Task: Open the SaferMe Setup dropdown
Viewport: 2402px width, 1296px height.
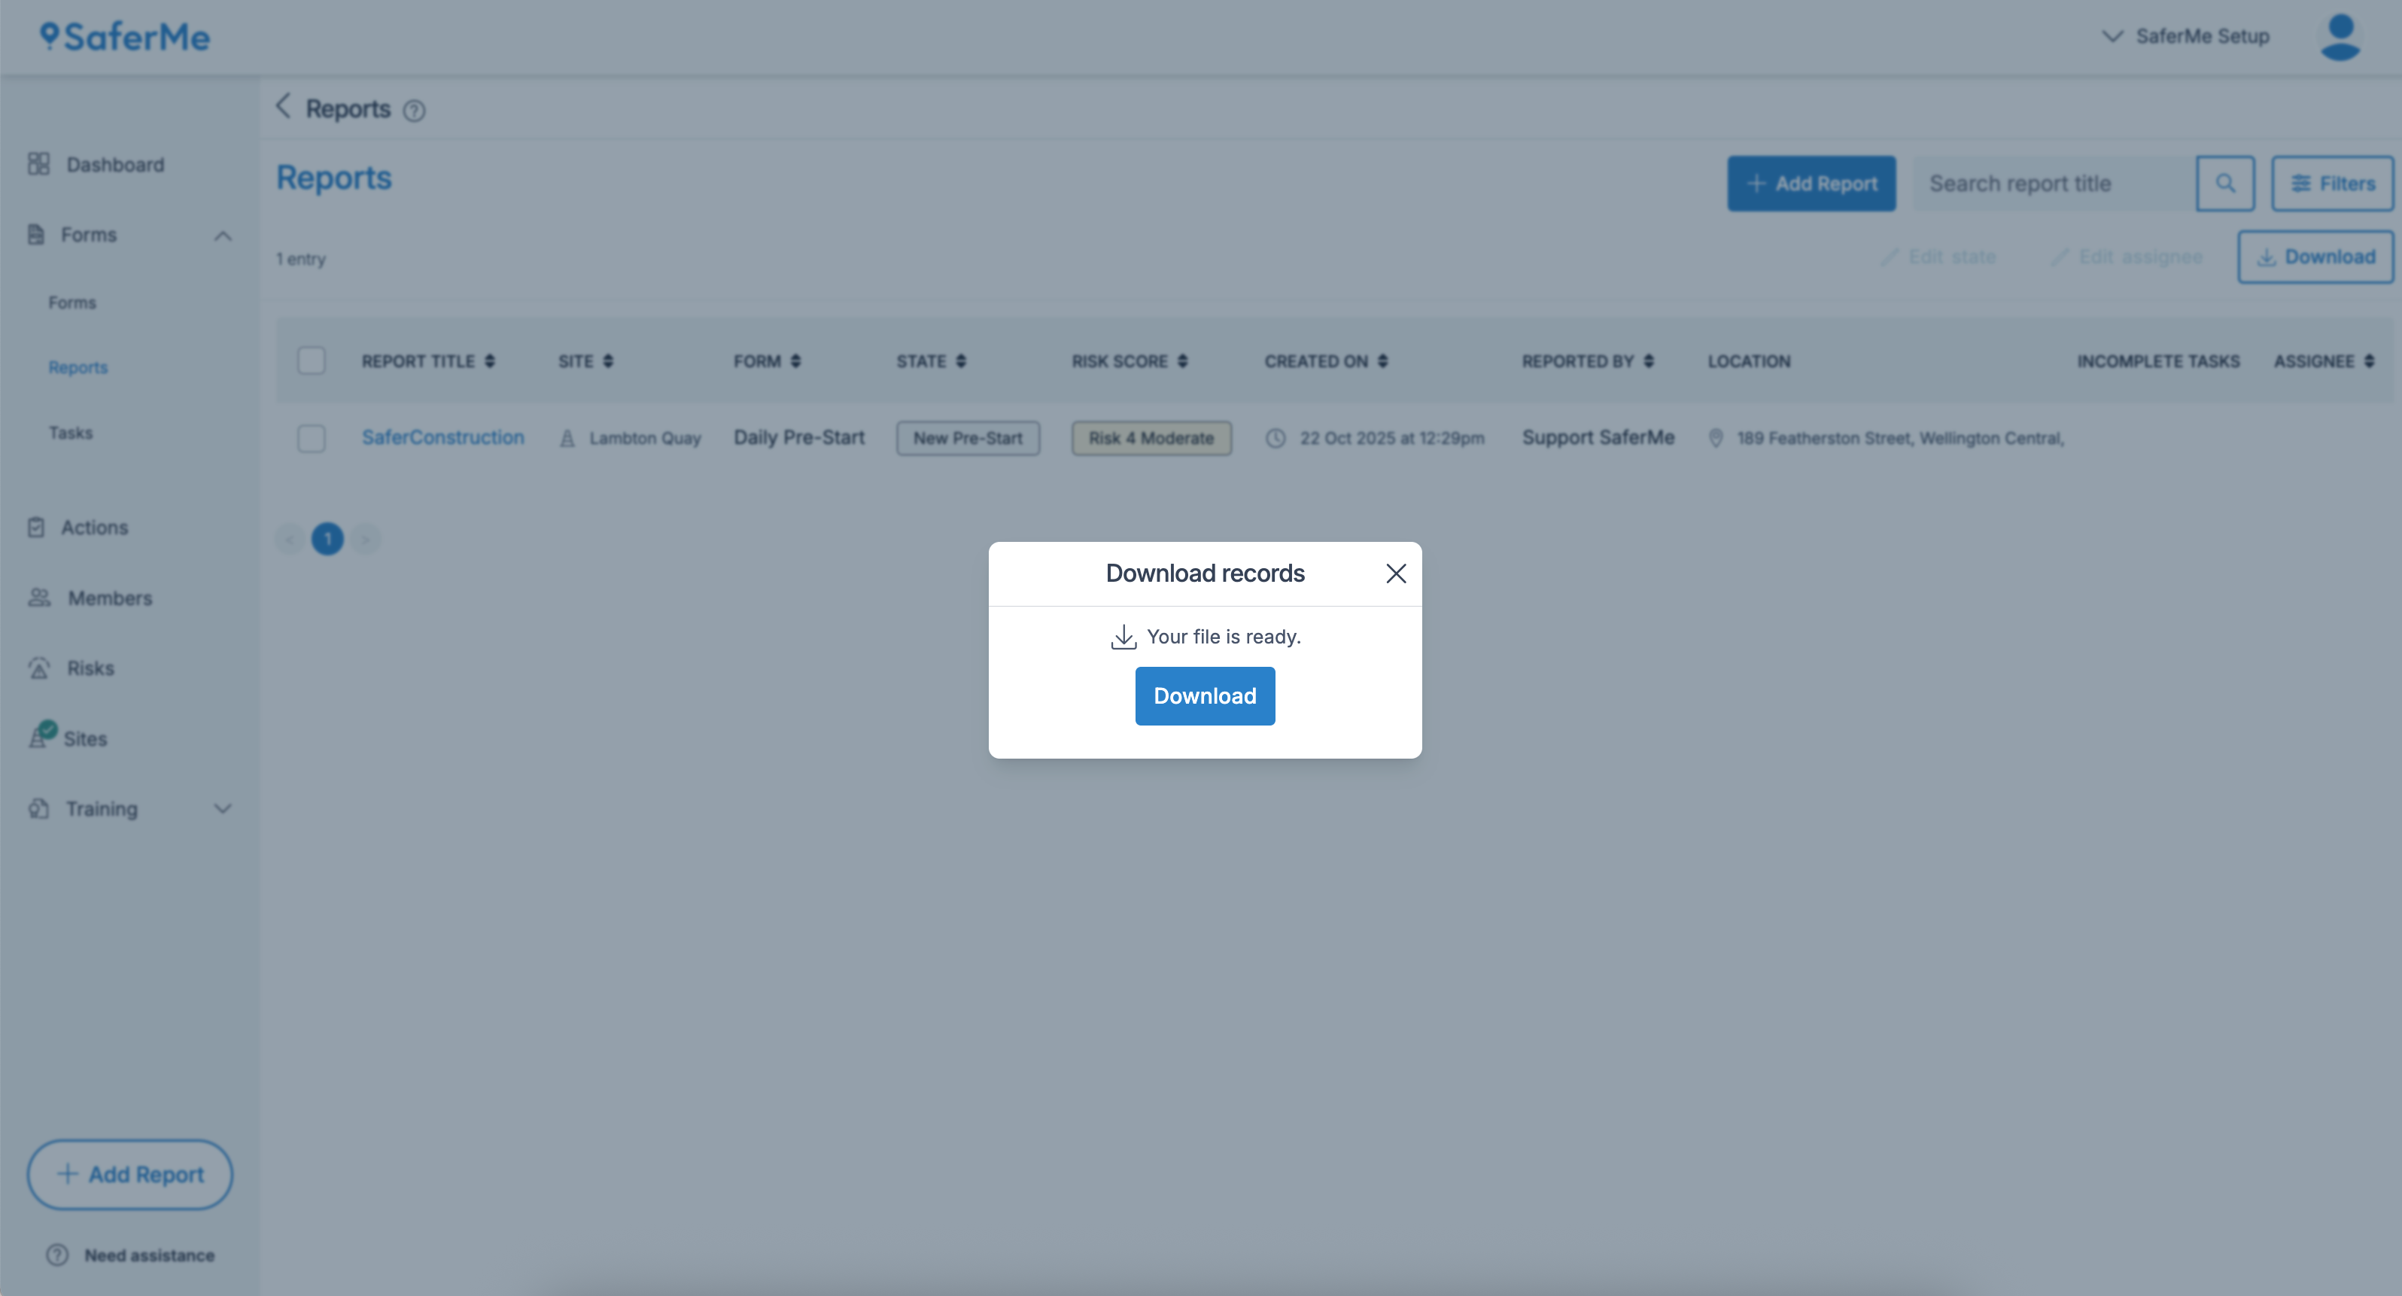Action: coord(2186,36)
